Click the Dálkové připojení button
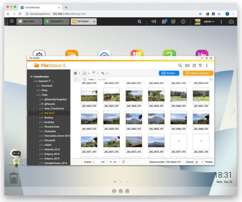 click(198, 73)
